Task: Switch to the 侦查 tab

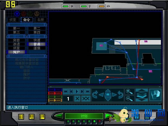Action: coord(13,20)
